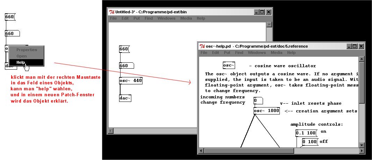
Task: Open Media menu in osc~-help.pd window
Action: pyautogui.click(x=277, y=53)
